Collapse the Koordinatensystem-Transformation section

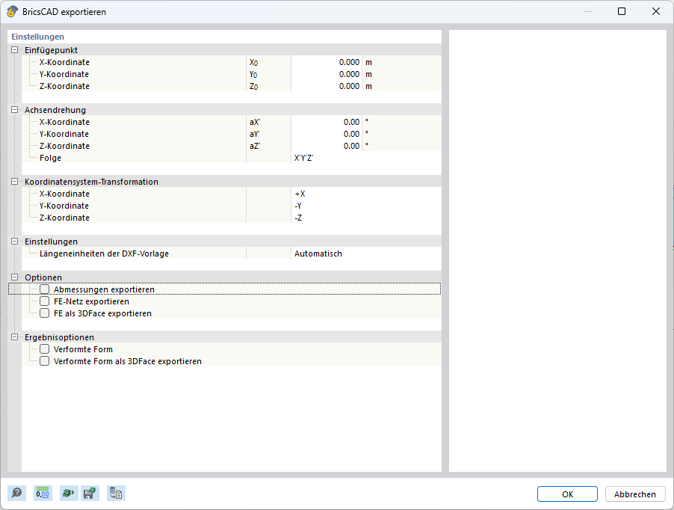coord(13,182)
